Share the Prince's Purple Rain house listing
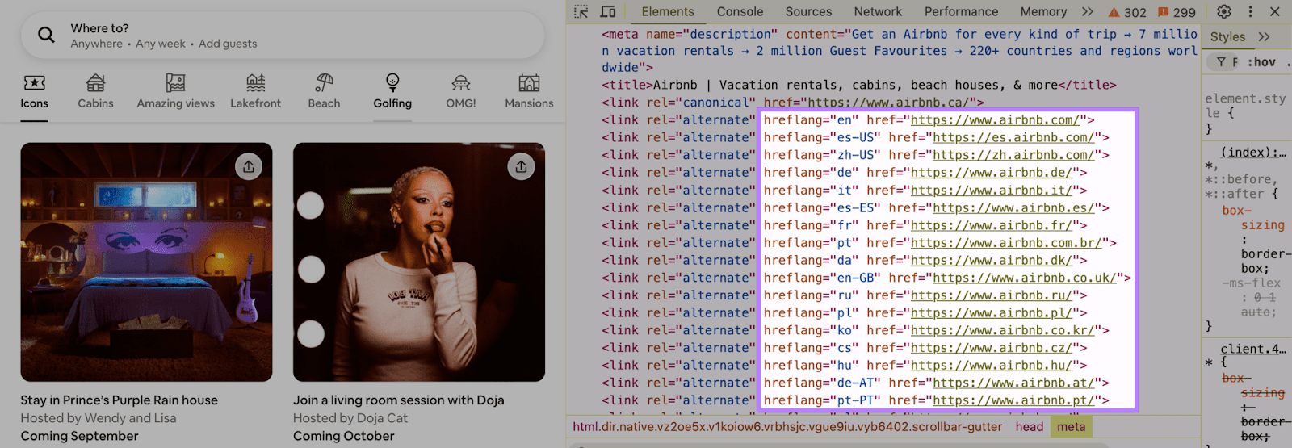The image size is (1292, 448). (x=249, y=166)
